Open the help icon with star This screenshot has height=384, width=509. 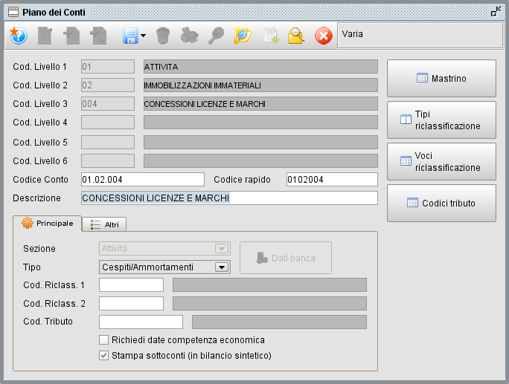[18, 36]
